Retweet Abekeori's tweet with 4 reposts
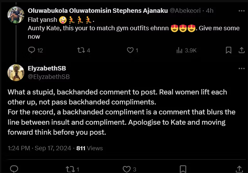 pos(81,50)
